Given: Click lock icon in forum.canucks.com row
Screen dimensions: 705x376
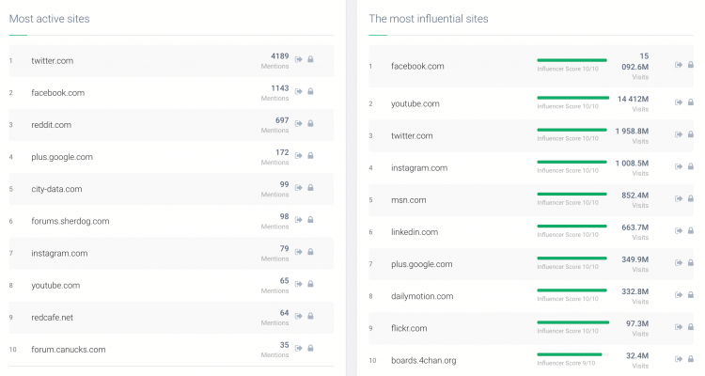Looking at the screenshot, I should (x=310, y=348).
